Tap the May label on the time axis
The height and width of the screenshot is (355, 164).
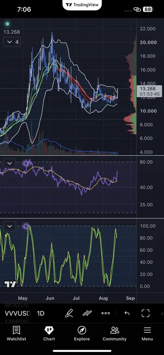[x=23, y=298]
